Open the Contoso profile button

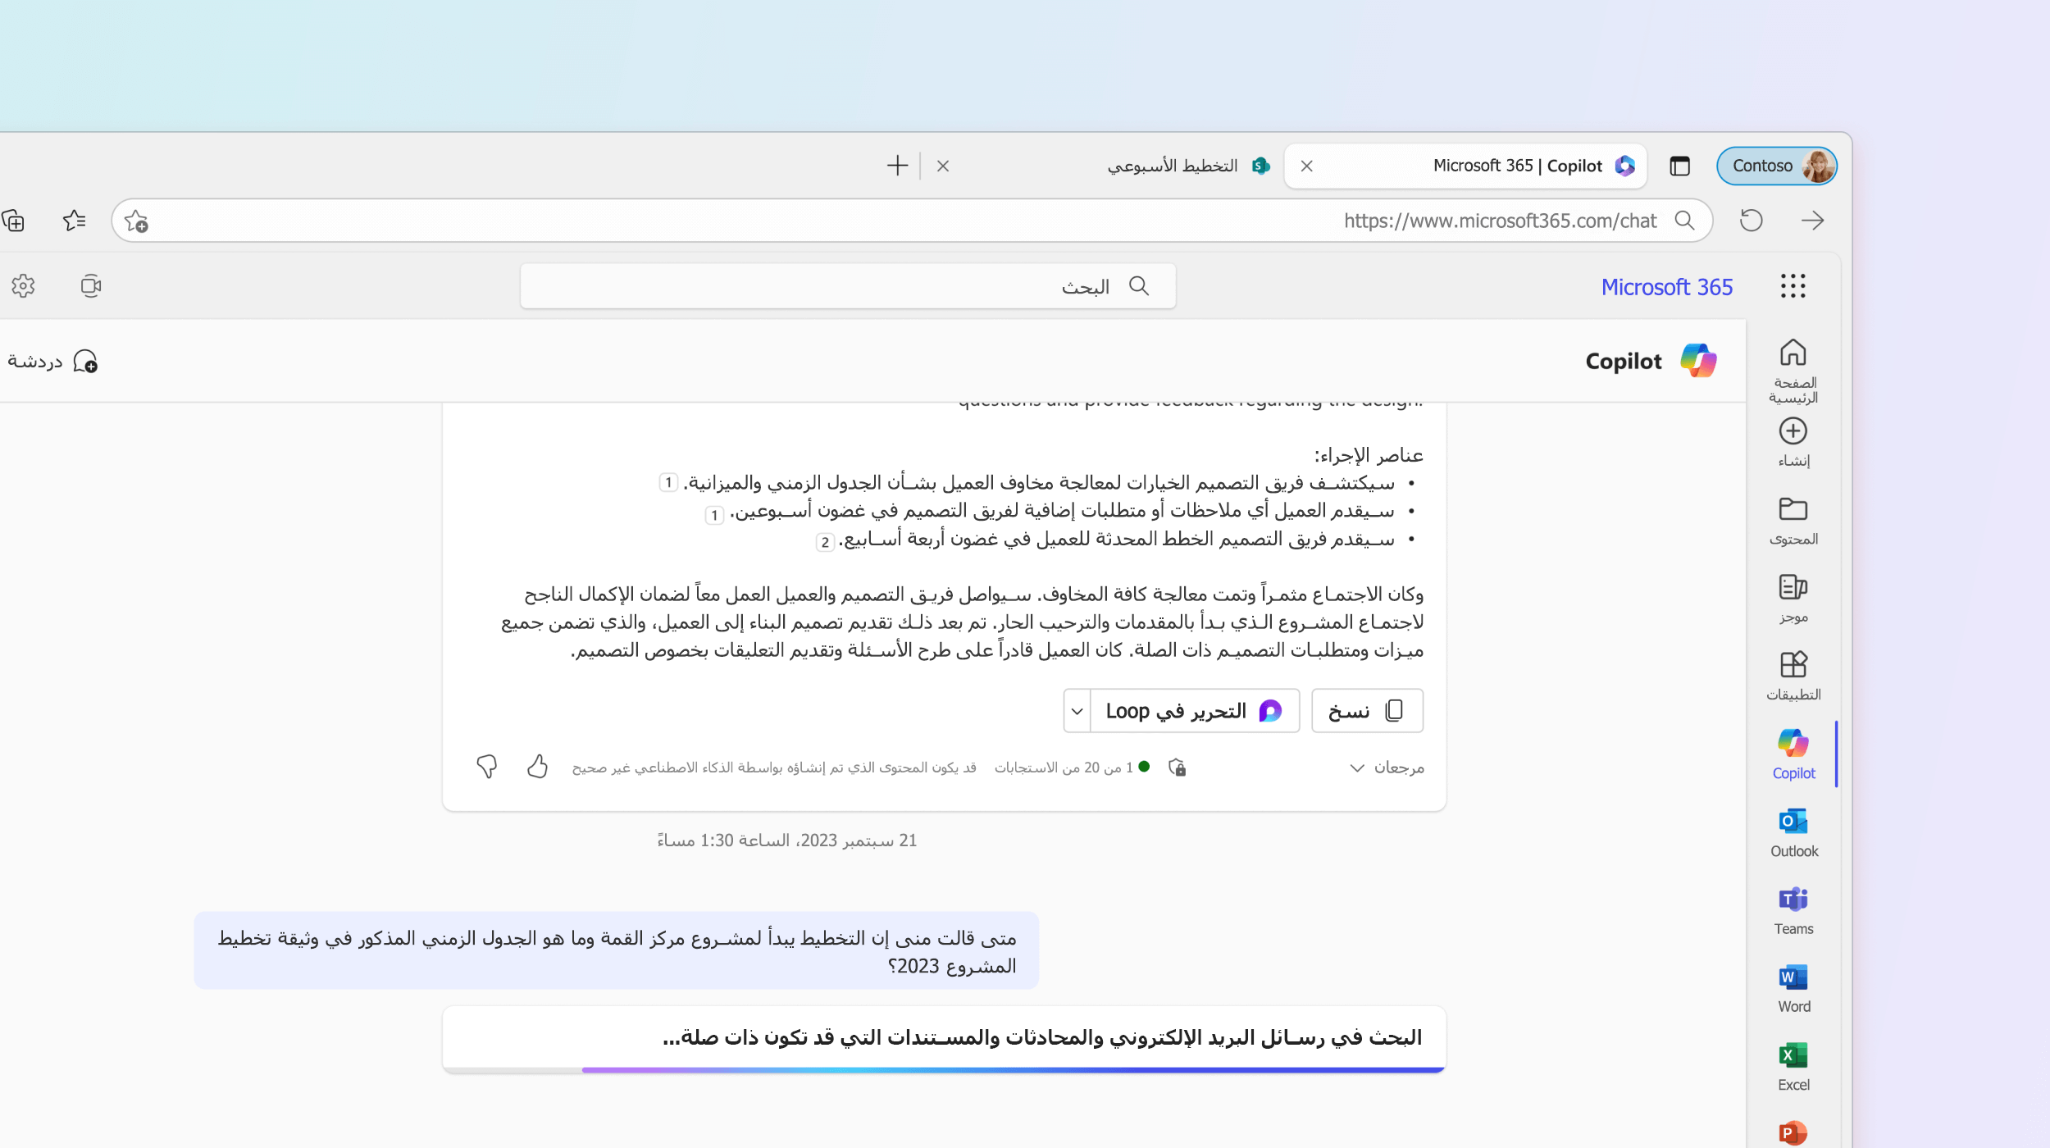1777,166
